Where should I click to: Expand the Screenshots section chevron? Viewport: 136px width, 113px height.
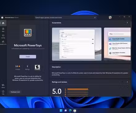tap(127, 23)
